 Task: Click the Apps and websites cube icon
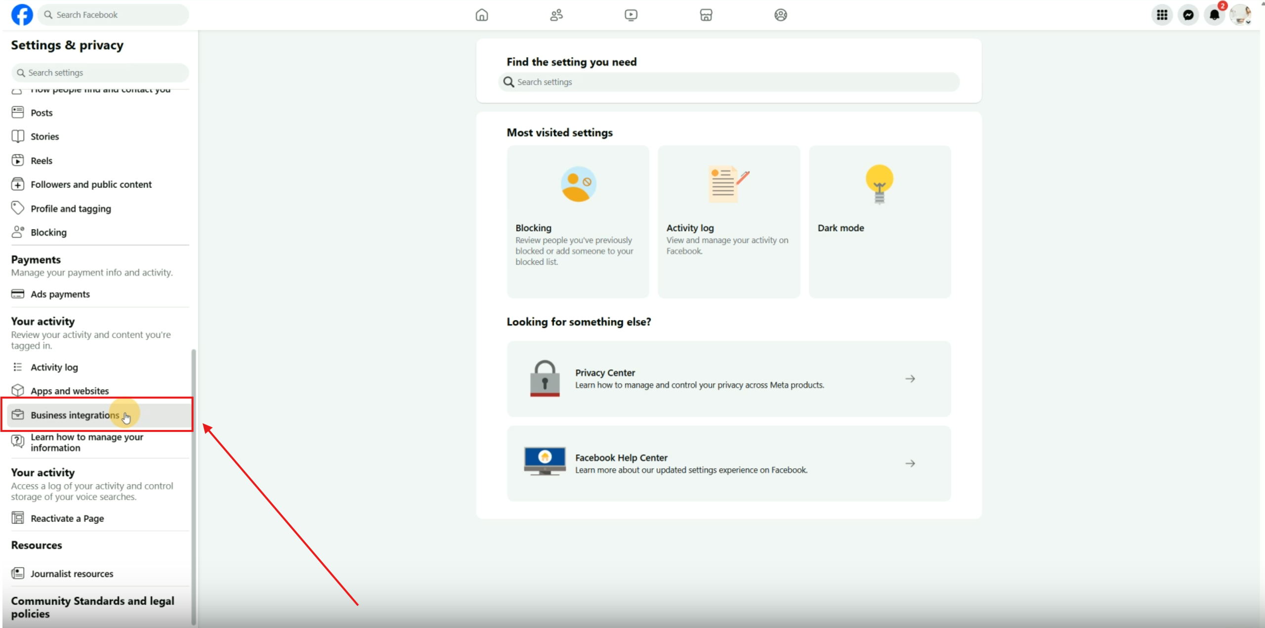18,390
